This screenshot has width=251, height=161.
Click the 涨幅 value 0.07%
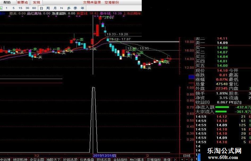222,79
